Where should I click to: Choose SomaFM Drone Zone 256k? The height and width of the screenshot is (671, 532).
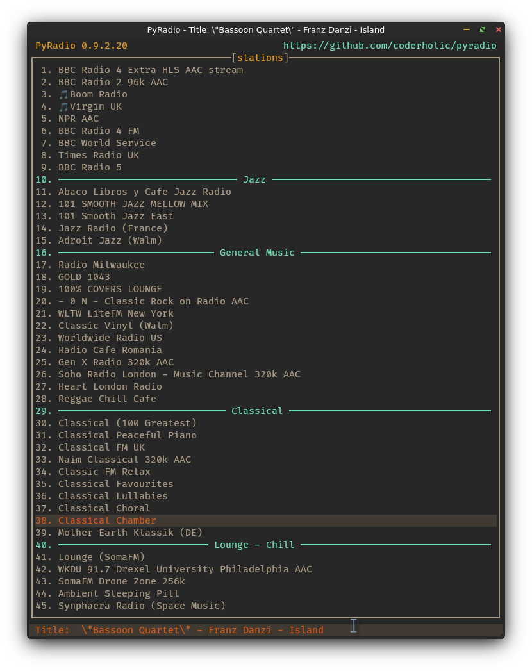click(122, 581)
